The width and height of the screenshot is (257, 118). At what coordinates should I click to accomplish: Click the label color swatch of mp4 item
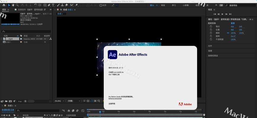(x=21, y=39)
